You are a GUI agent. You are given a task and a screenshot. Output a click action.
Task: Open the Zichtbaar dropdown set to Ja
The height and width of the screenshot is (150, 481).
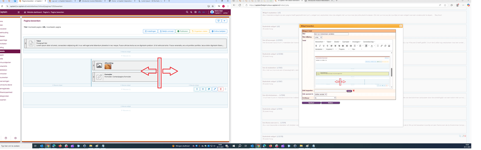(325, 98)
